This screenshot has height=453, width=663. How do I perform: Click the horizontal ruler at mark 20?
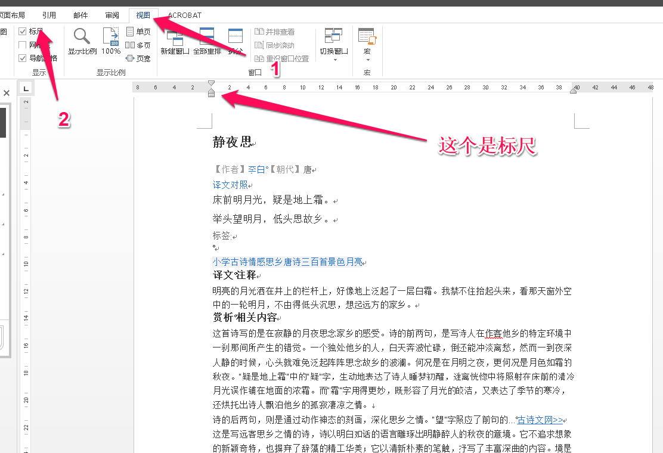coord(394,88)
